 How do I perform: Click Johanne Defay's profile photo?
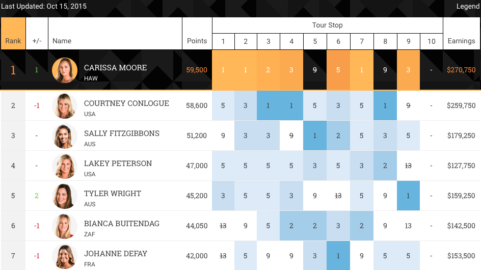pos(65,256)
